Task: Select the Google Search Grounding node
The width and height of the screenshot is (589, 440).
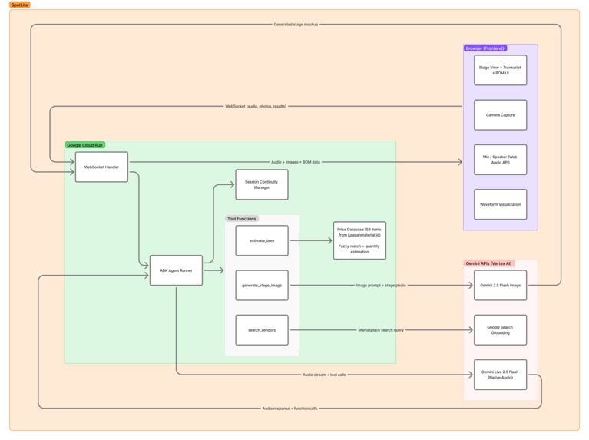Action: [x=501, y=330]
